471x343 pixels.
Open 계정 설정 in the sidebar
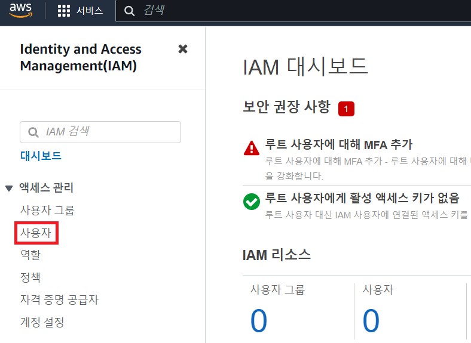click(x=42, y=322)
